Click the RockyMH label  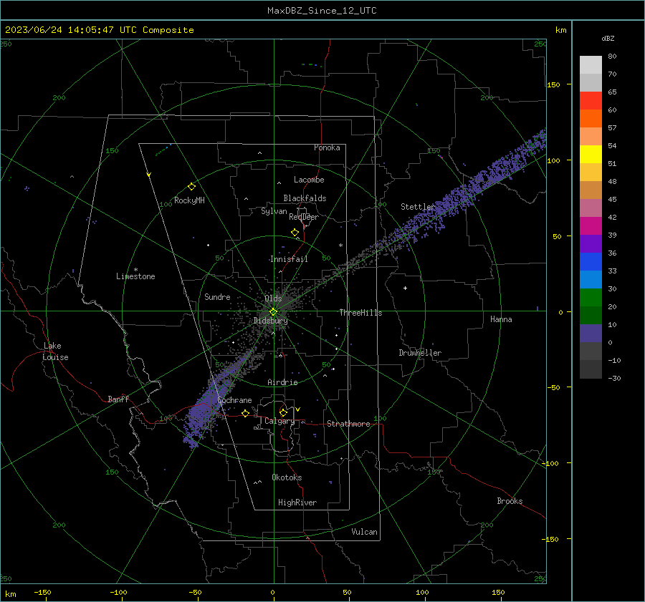(x=189, y=200)
